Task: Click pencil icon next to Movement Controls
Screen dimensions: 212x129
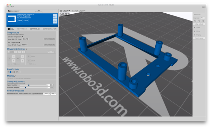Action: pyautogui.click(x=26, y=49)
